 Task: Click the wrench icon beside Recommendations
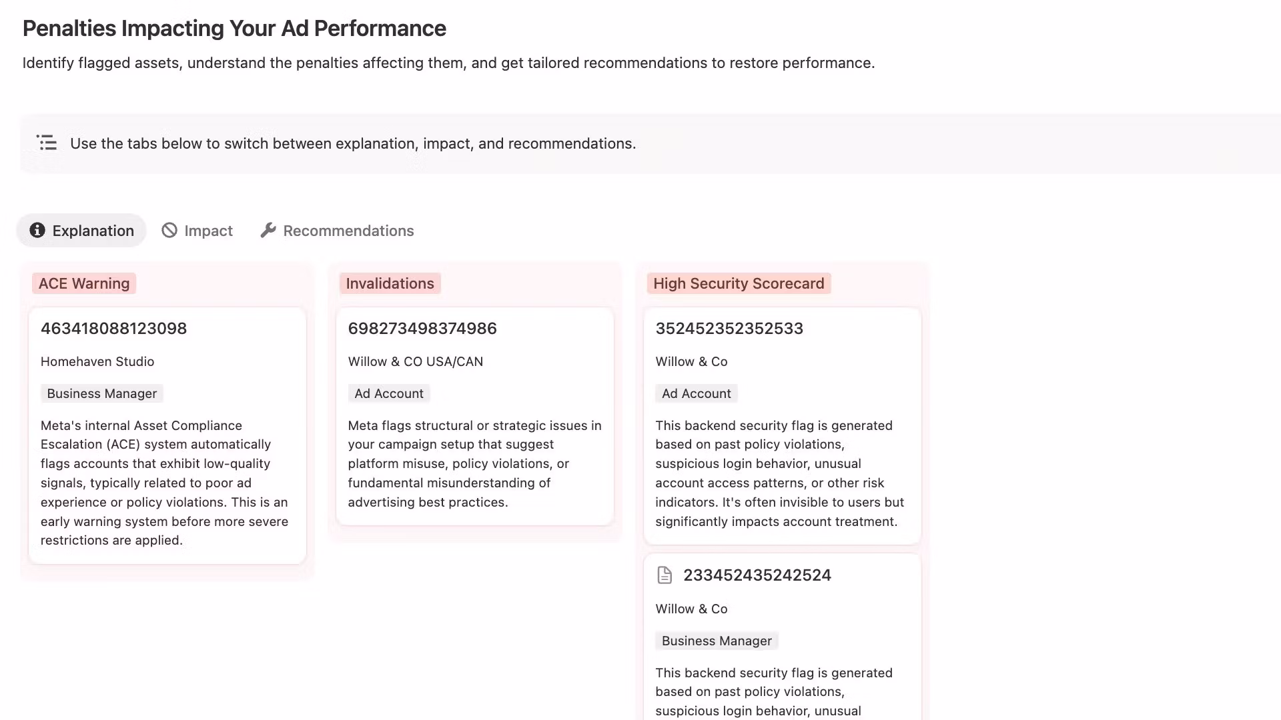[268, 230]
